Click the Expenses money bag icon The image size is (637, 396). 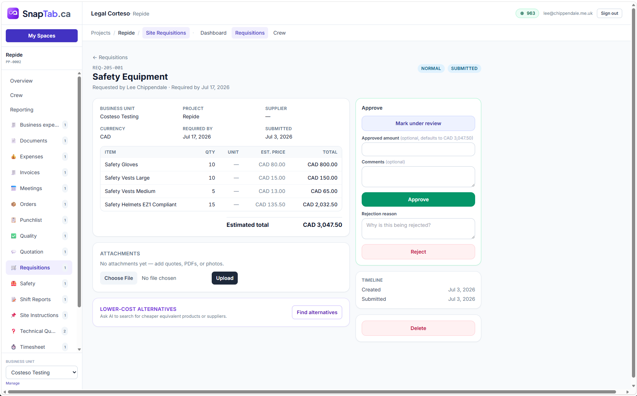click(x=13, y=157)
